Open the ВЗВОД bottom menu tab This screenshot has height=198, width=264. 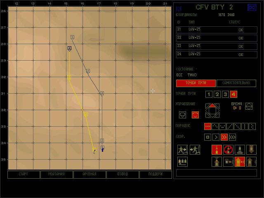tap(123, 174)
